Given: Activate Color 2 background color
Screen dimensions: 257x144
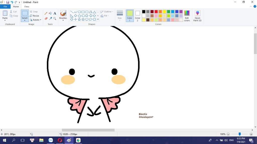Looking at the screenshot, I should [x=138, y=16].
